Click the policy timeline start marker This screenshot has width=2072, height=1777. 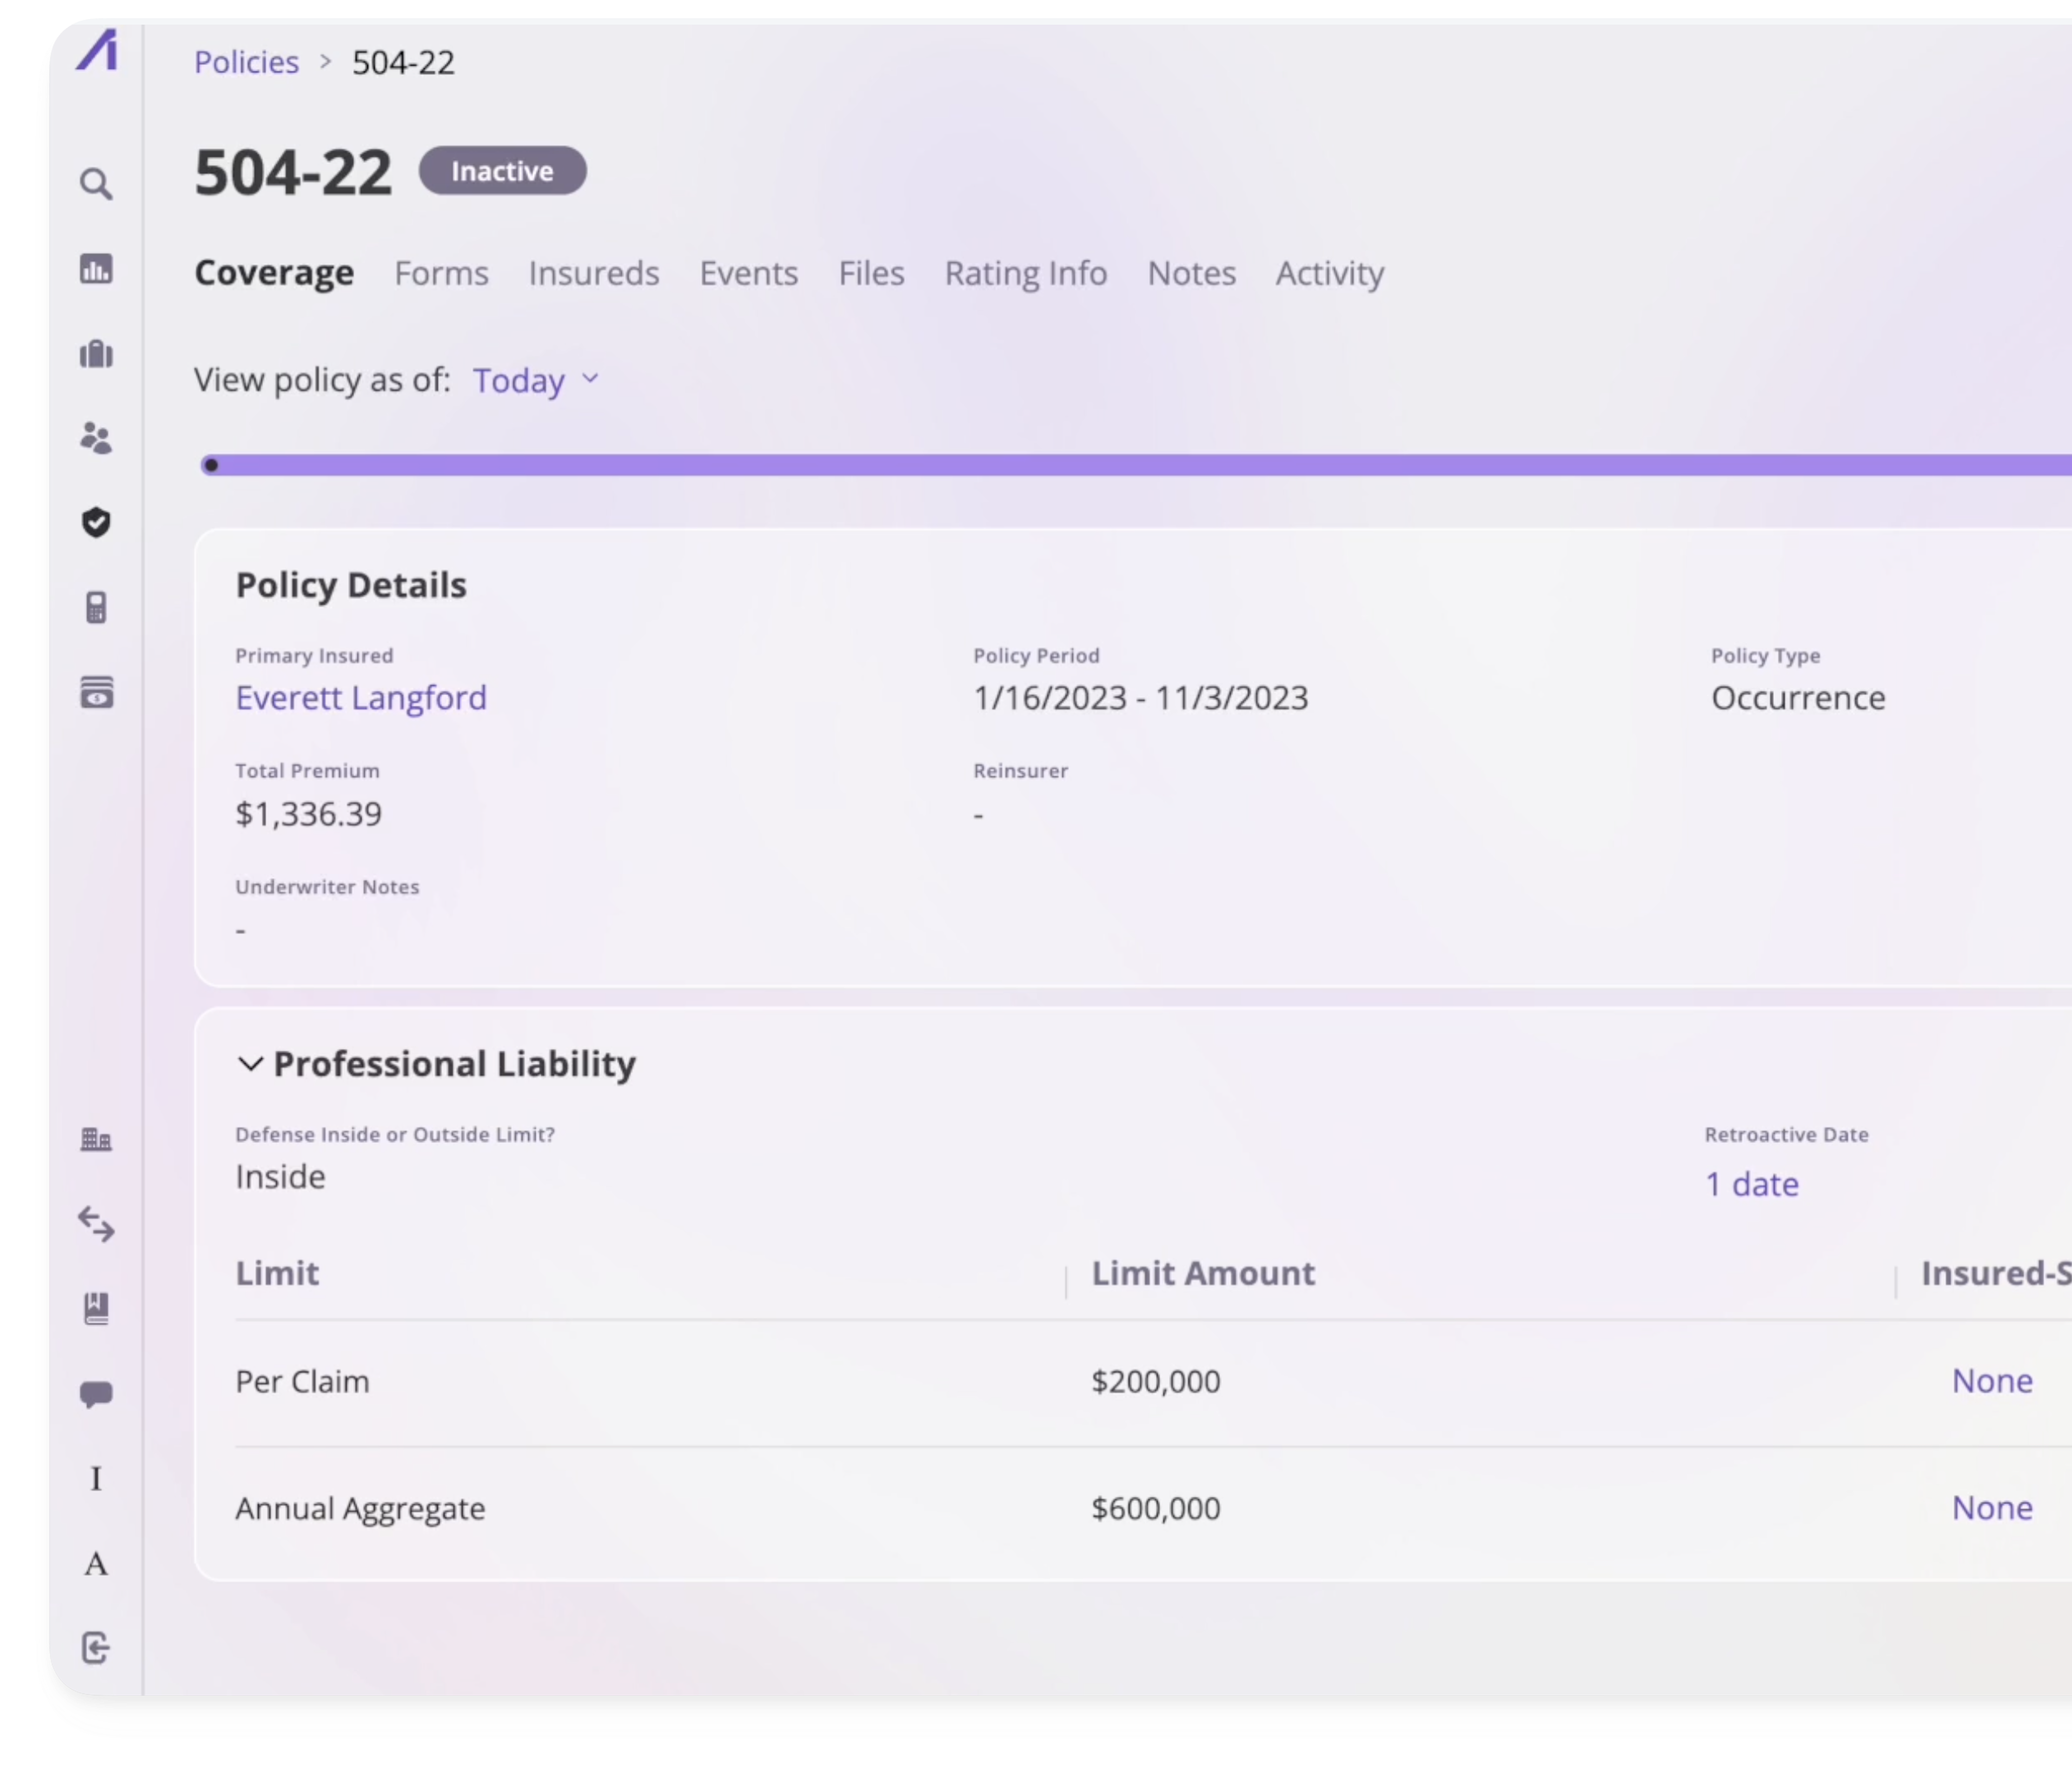[x=211, y=465]
